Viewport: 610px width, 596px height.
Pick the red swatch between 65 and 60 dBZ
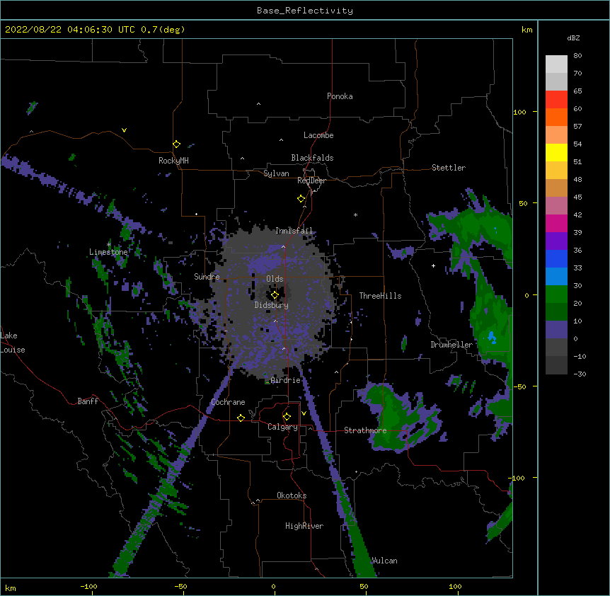point(556,100)
